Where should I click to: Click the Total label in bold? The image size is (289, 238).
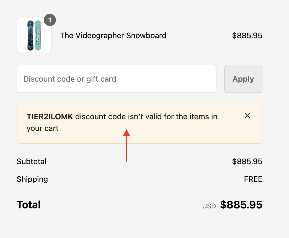(29, 205)
